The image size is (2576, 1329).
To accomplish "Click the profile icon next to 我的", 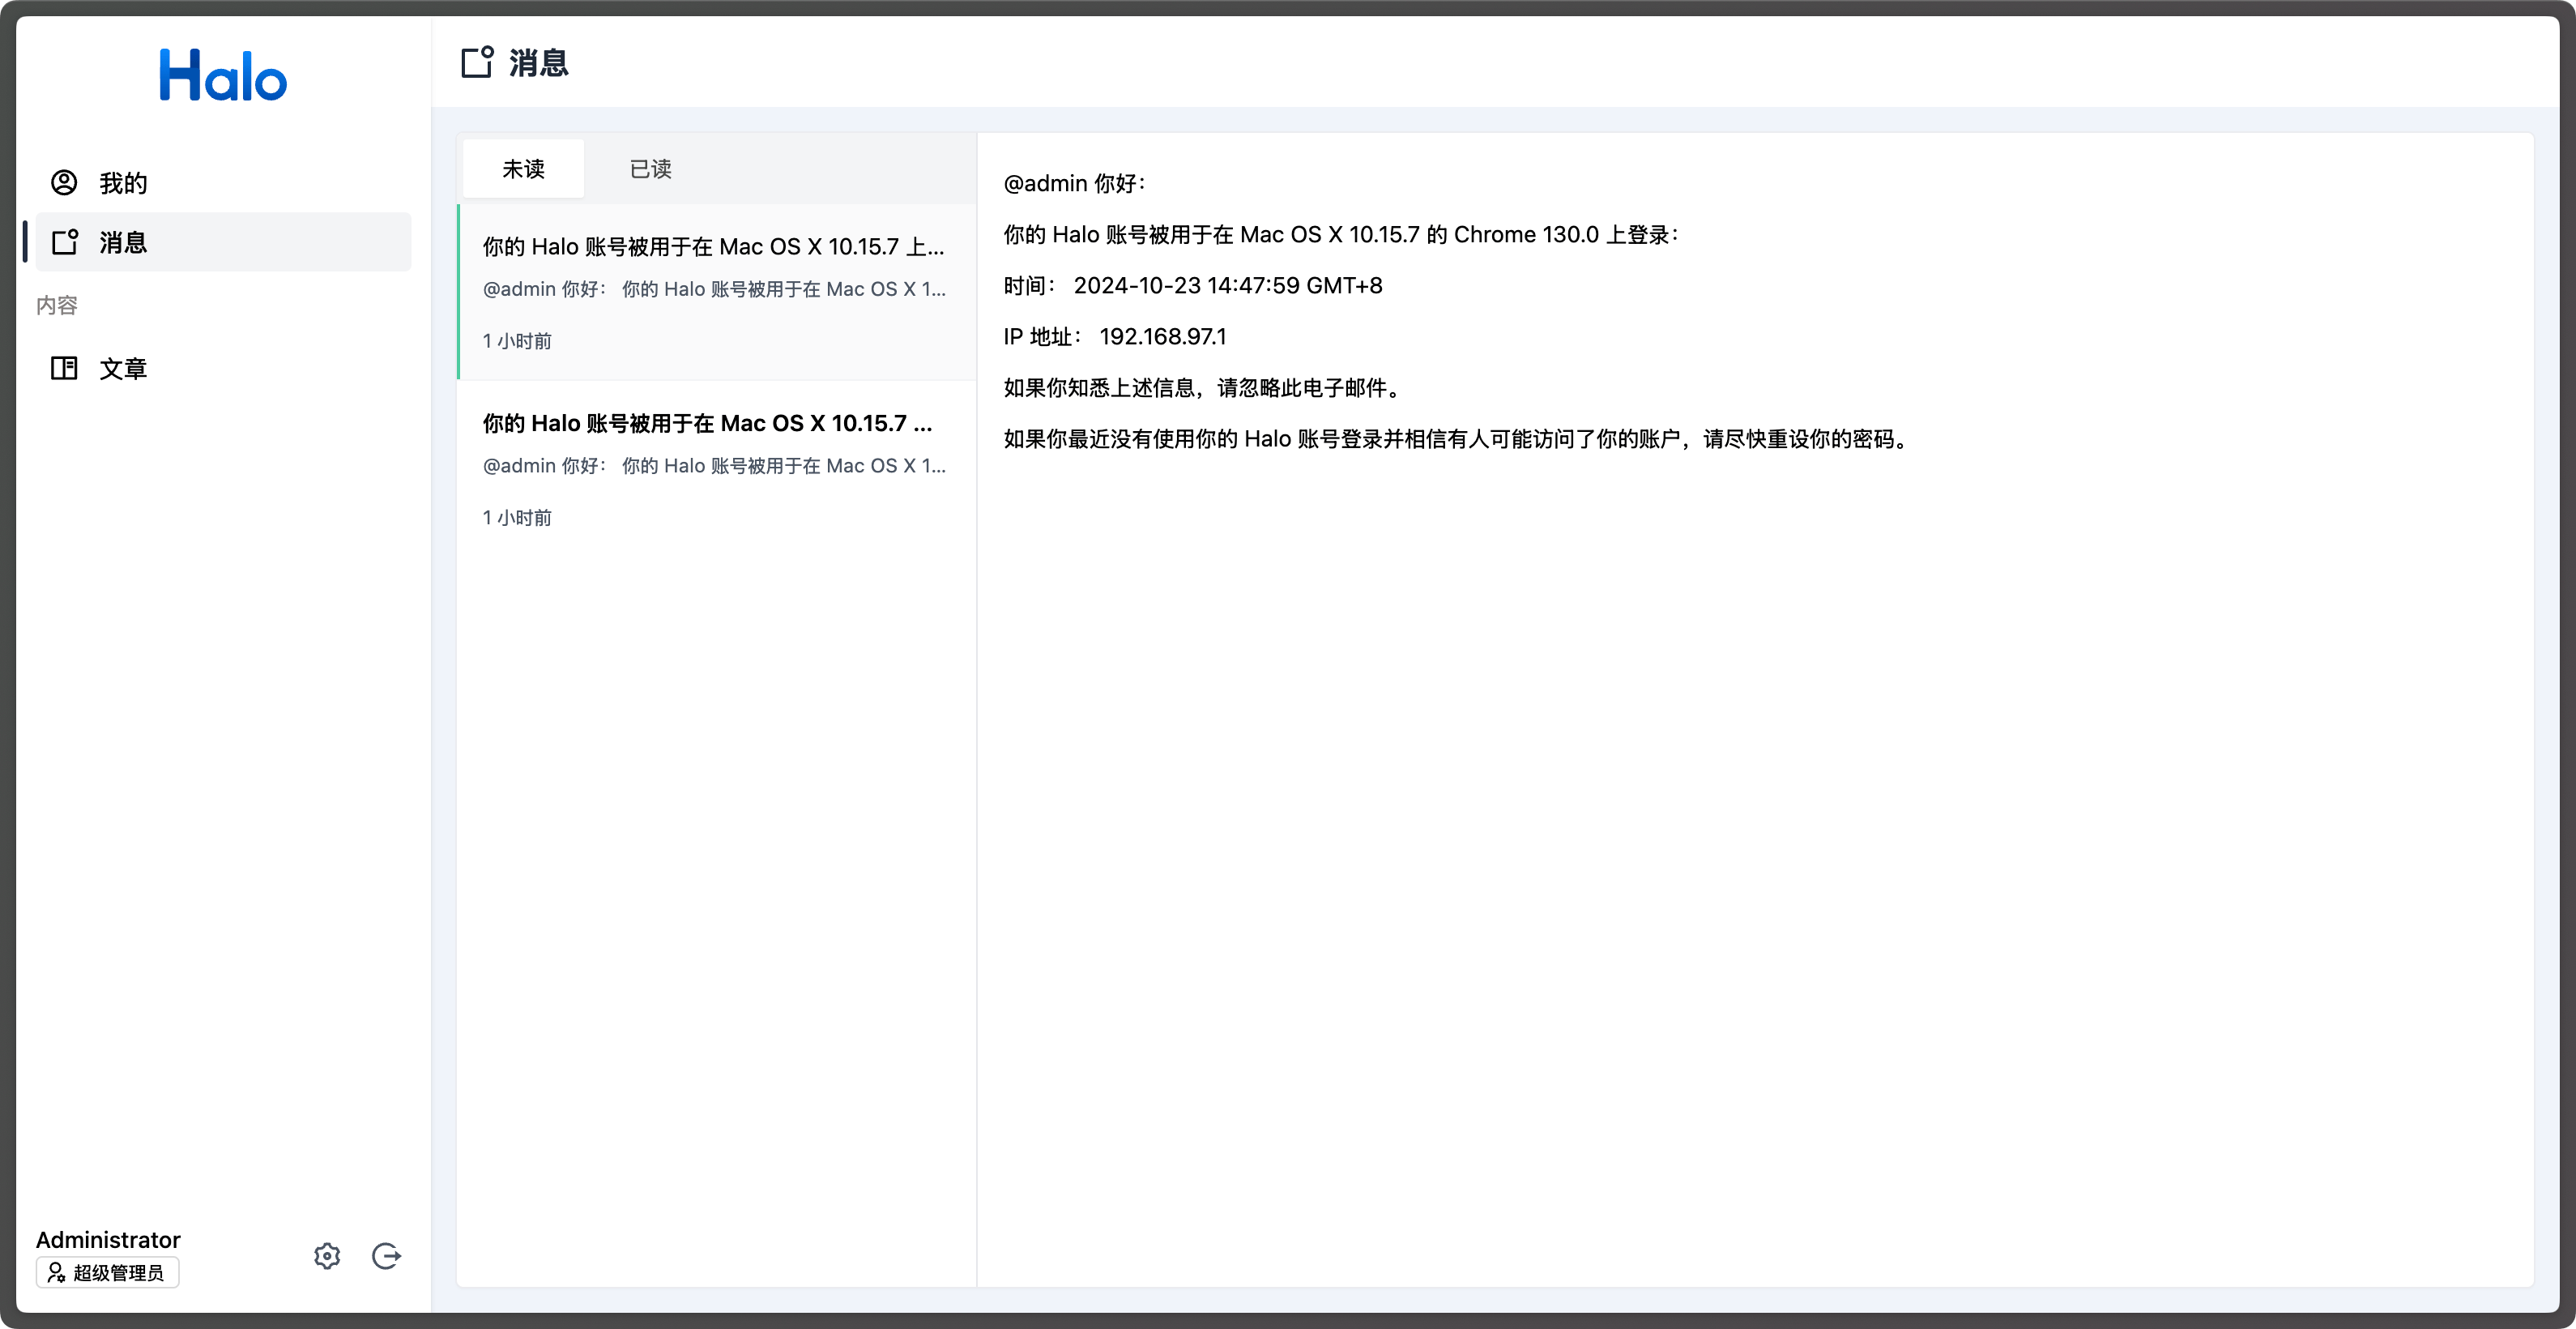I will (x=64, y=182).
